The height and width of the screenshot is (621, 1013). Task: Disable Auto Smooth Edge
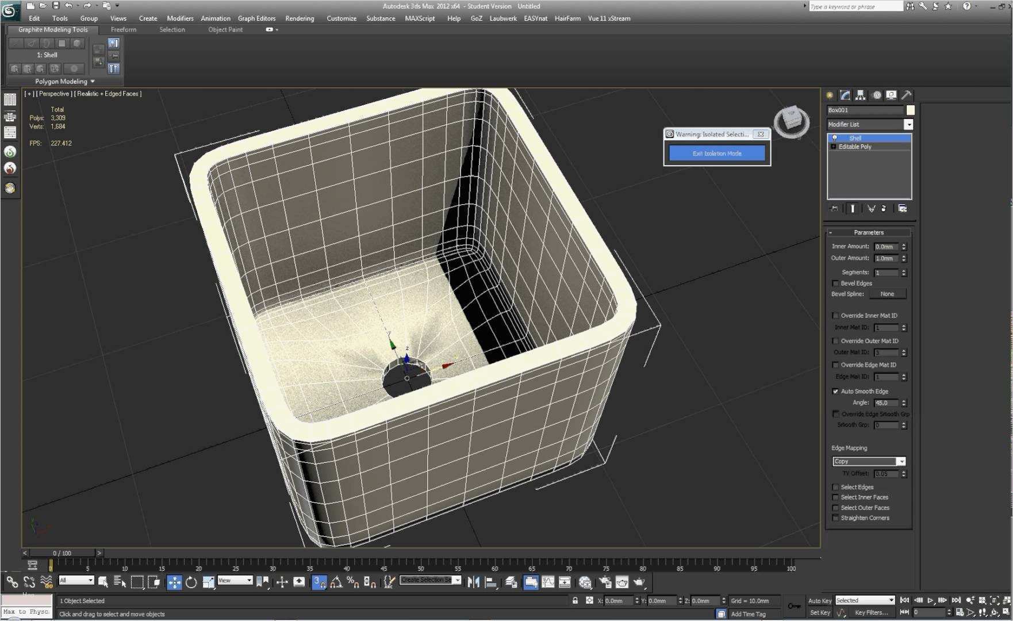click(835, 391)
